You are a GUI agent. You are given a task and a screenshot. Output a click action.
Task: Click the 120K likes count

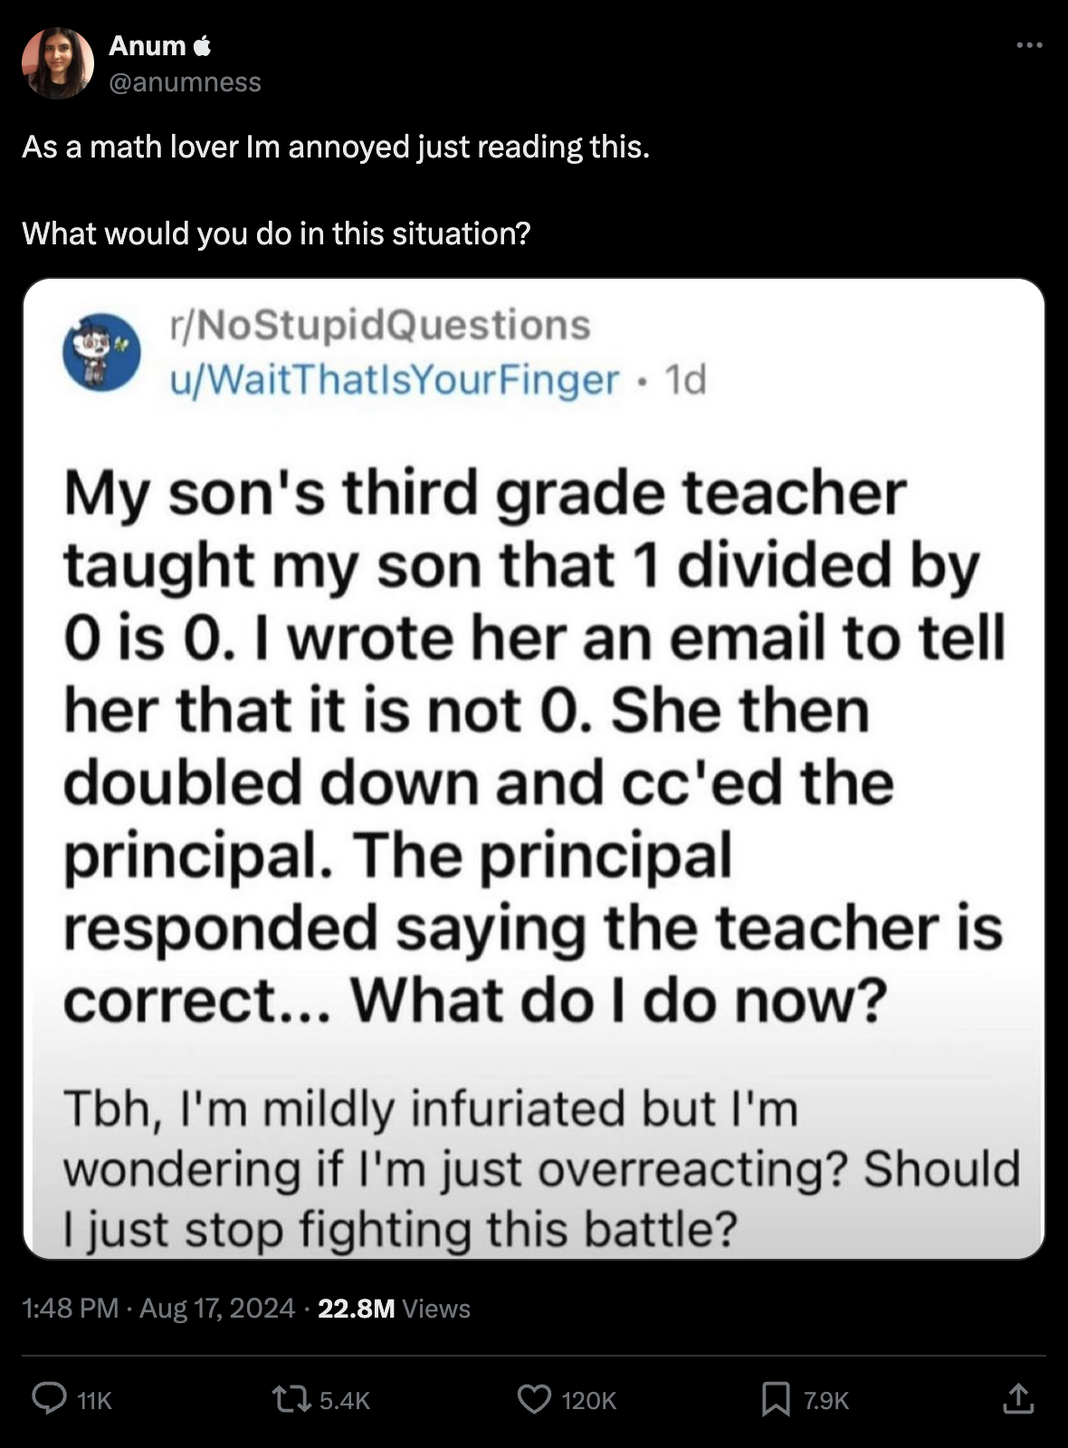(588, 1401)
